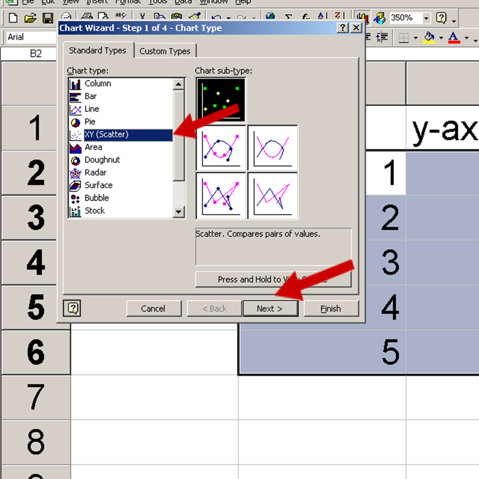Show the Drawing toolbar icon

[379, 18]
